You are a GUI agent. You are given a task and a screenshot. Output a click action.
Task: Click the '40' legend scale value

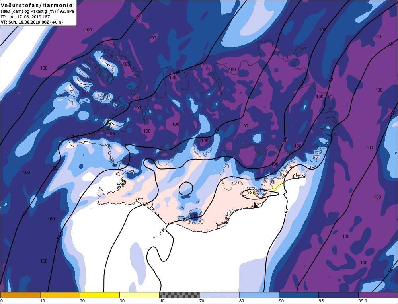[162, 301]
